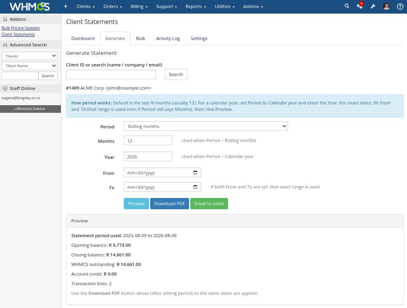Open the Reports menu
The image size is (407, 308).
(x=196, y=6)
